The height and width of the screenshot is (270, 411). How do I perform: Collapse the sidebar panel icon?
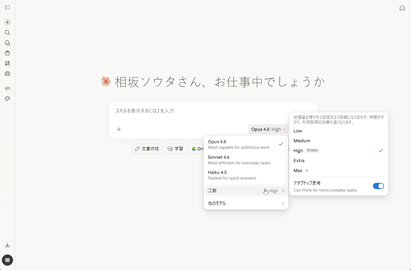click(7, 7)
